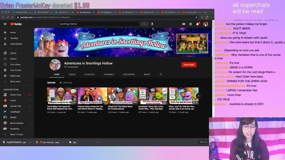This screenshot has width=285, height=160.
Task: Open a new browser tab
Action: click(x=205, y=12)
